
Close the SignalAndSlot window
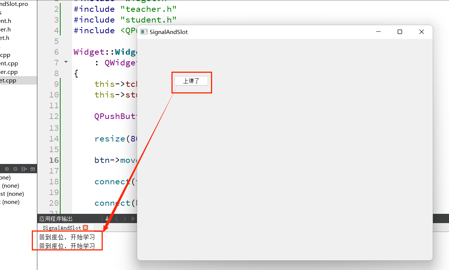pyautogui.click(x=421, y=32)
